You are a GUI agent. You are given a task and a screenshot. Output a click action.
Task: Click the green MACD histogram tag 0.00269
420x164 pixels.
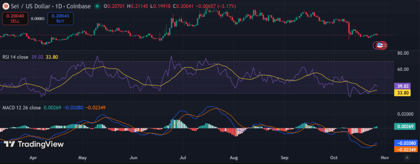[405, 127]
